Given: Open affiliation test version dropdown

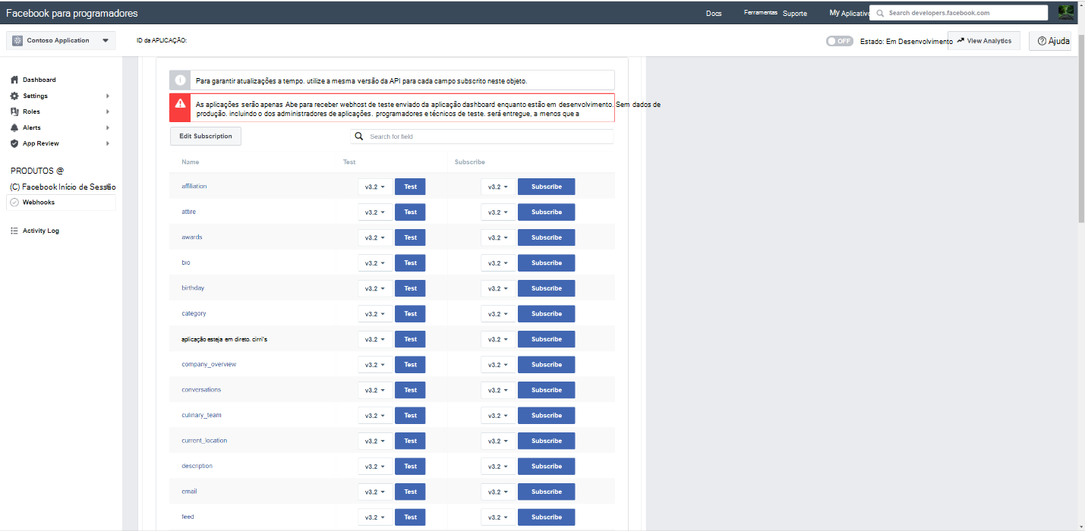Looking at the screenshot, I should (x=375, y=187).
